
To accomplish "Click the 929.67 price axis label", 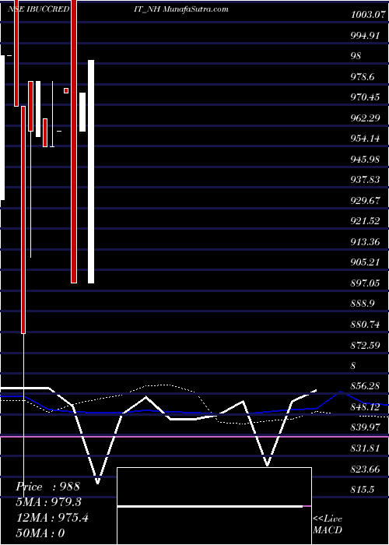I will pos(365,201).
